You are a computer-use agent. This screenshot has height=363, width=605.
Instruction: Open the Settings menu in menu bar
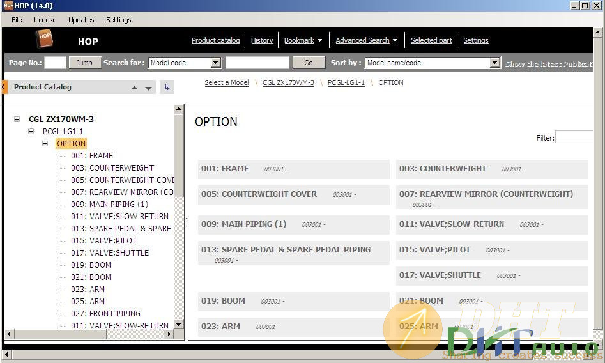pos(118,20)
